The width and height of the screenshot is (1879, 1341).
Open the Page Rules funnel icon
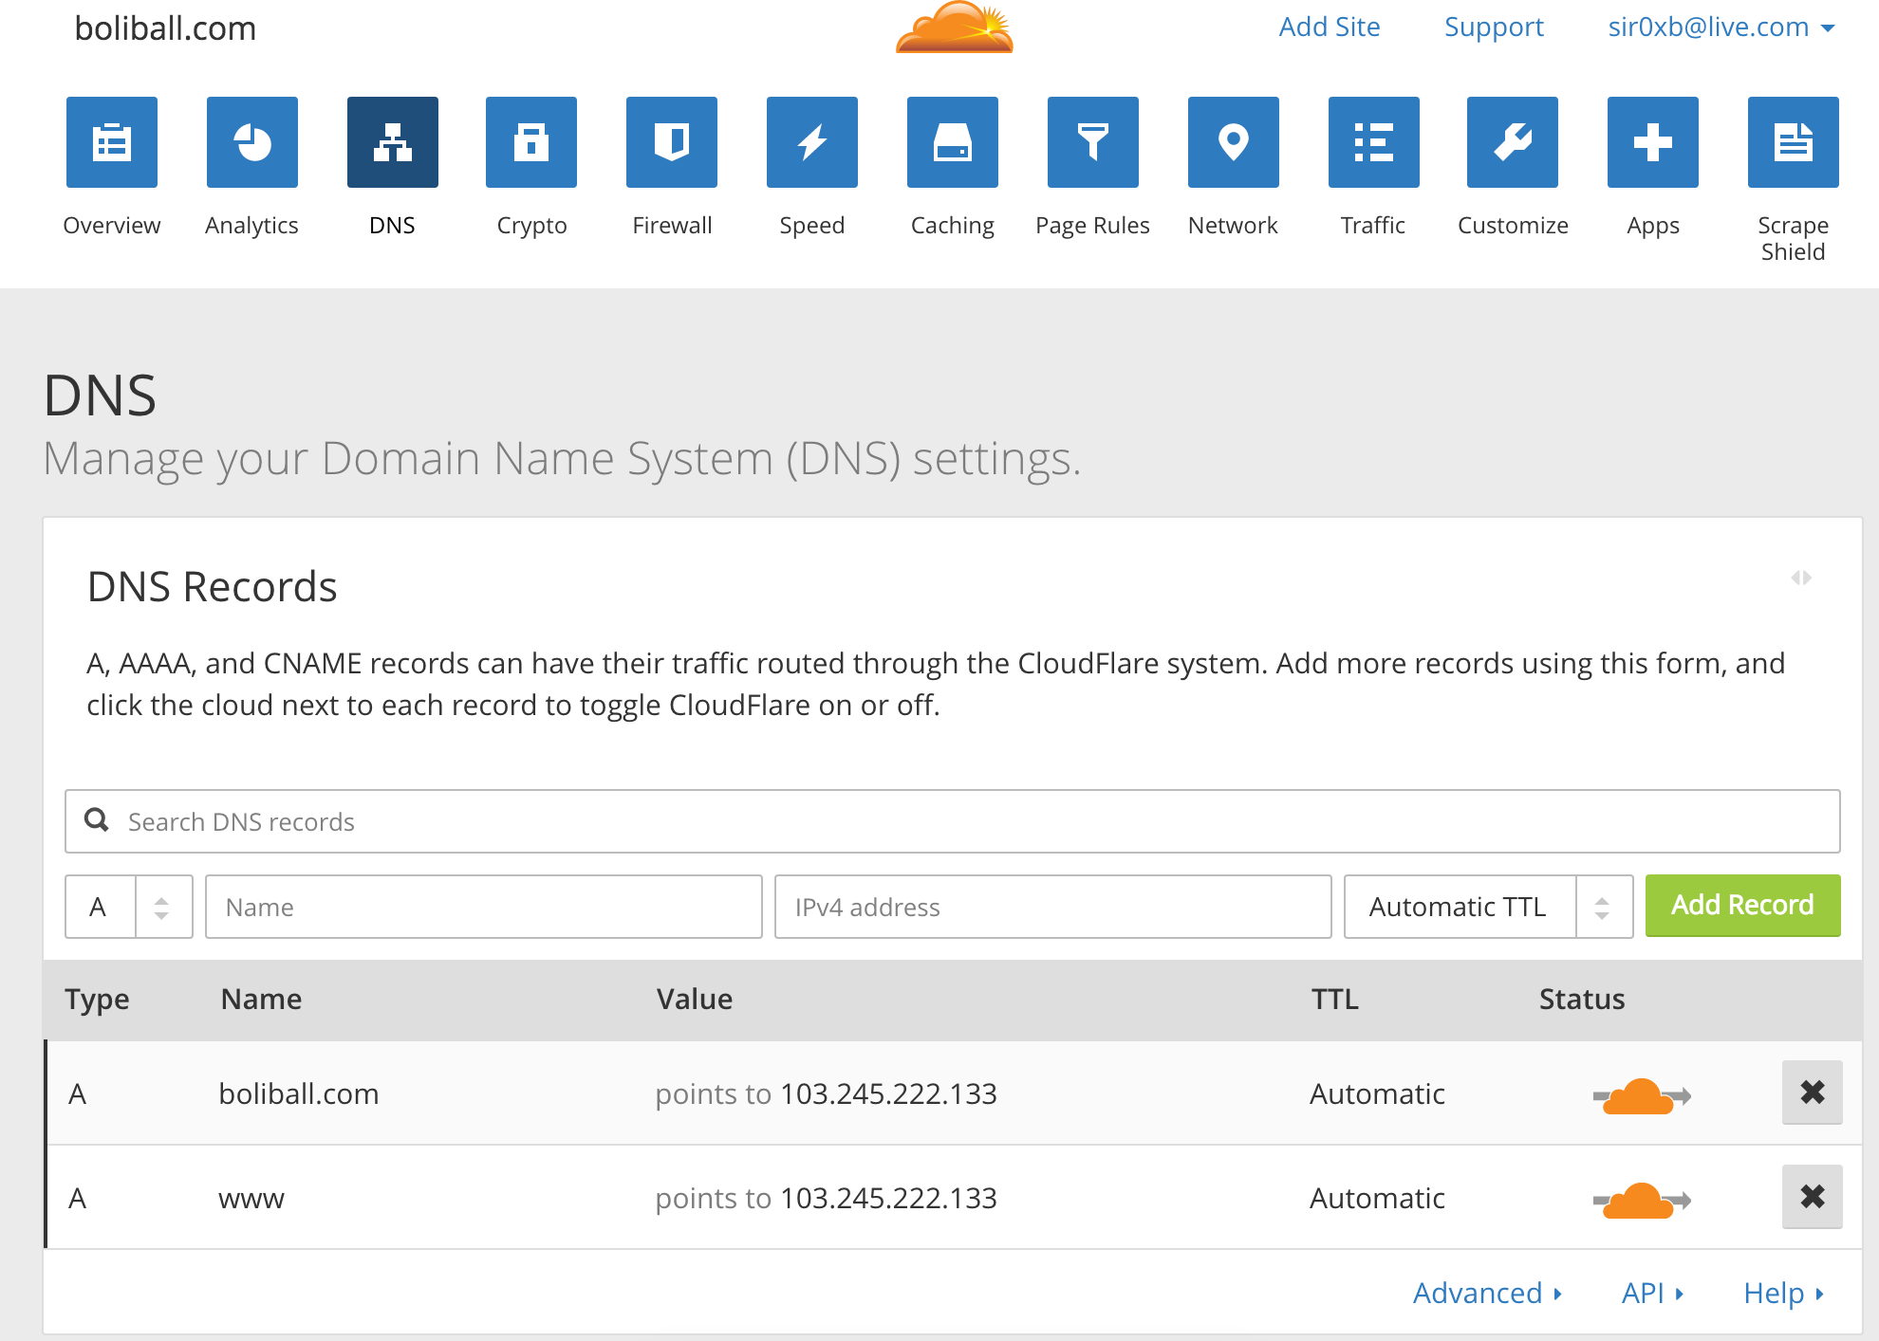[x=1093, y=142]
